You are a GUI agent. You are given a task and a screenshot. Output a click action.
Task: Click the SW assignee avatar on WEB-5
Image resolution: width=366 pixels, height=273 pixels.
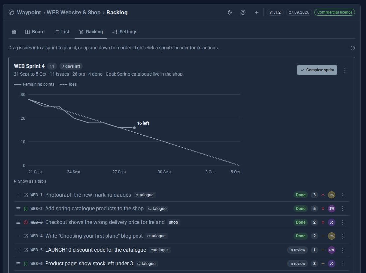(x=331, y=250)
